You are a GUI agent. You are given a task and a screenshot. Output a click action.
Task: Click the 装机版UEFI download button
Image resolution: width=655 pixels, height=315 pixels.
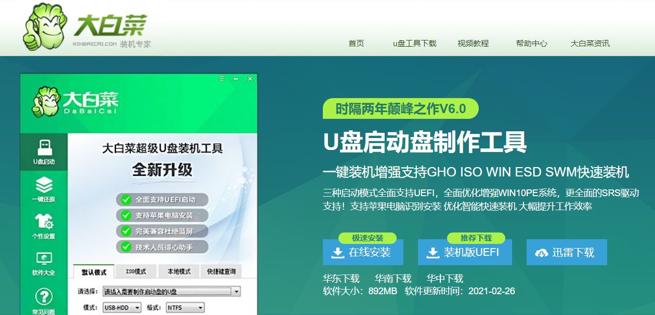click(465, 252)
